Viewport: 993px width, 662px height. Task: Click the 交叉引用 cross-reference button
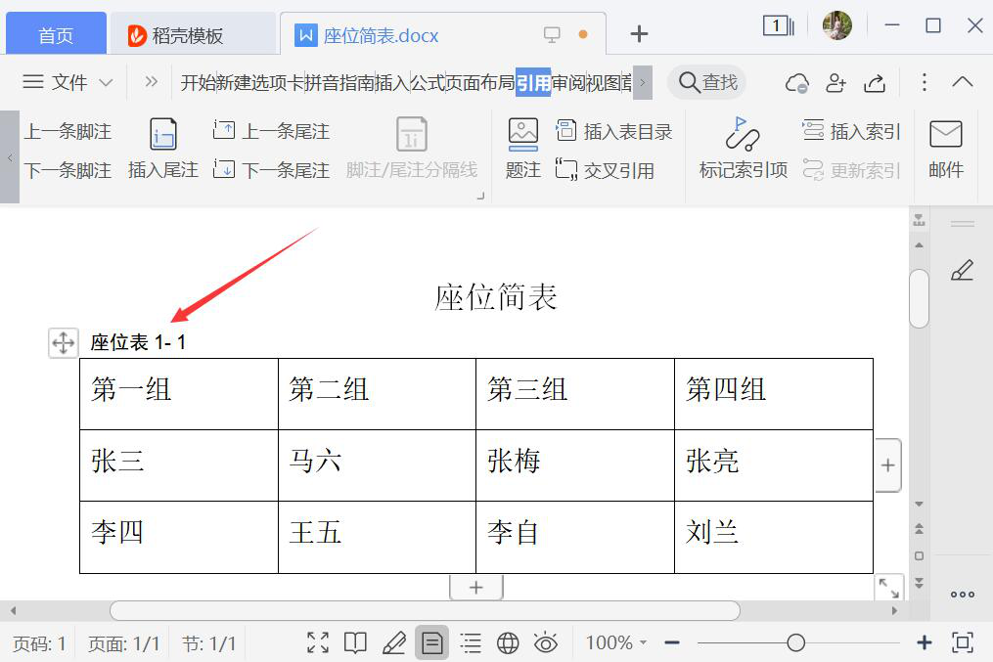(605, 170)
